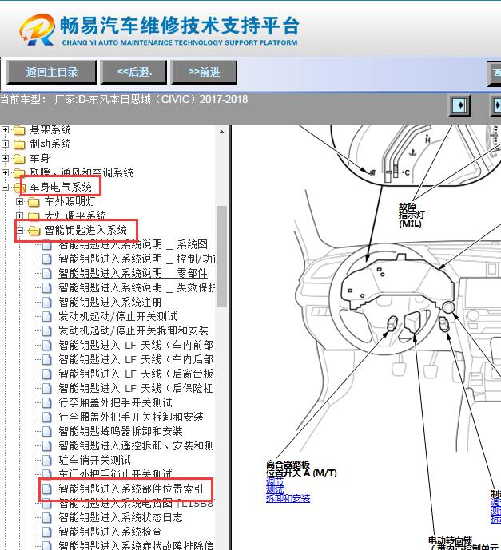501x550 pixels.
Task: Expand the 车身 folder
Action: 5,159
